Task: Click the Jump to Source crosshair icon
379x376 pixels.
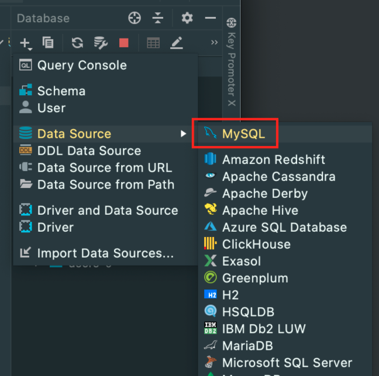Action: 135,18
